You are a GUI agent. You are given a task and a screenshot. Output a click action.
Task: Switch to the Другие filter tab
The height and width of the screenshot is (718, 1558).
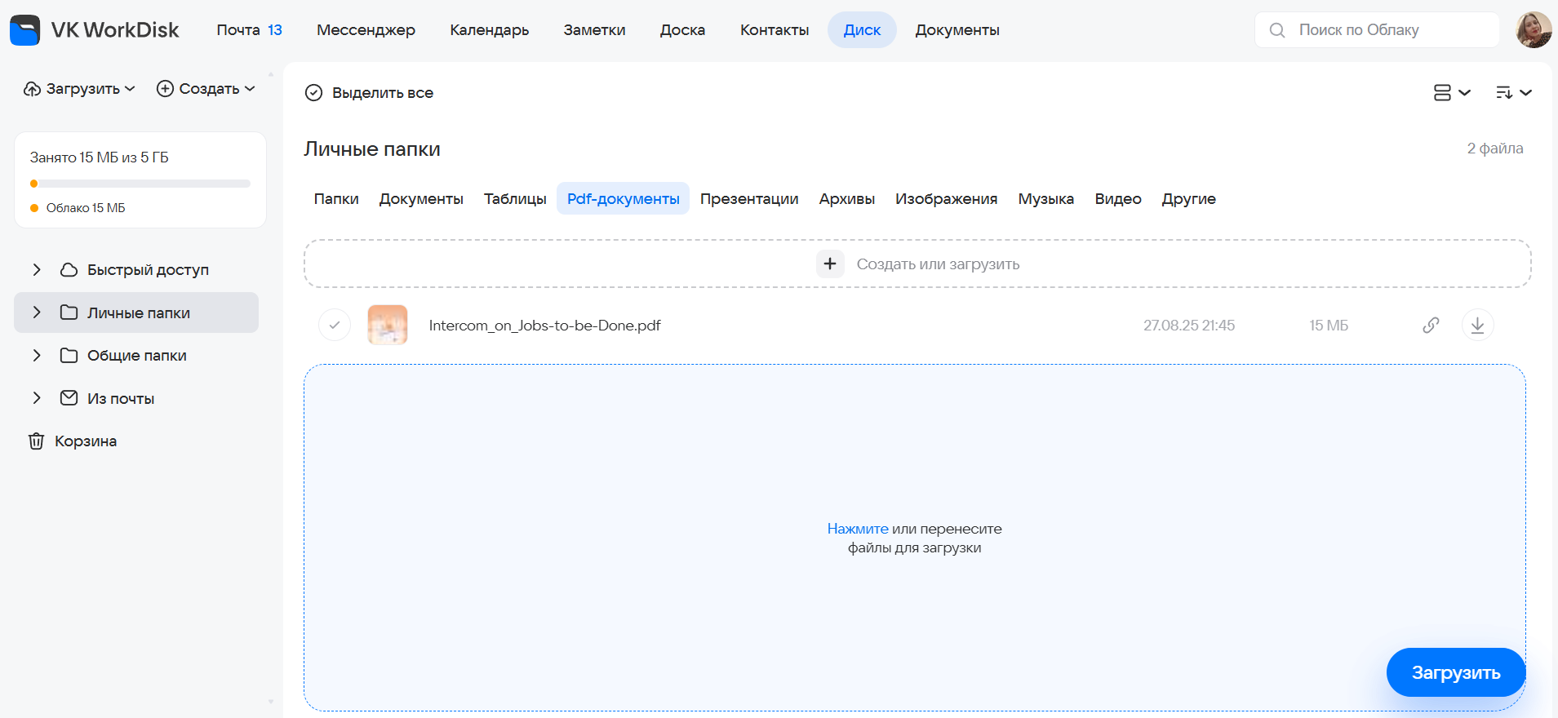coord(1188,199)
